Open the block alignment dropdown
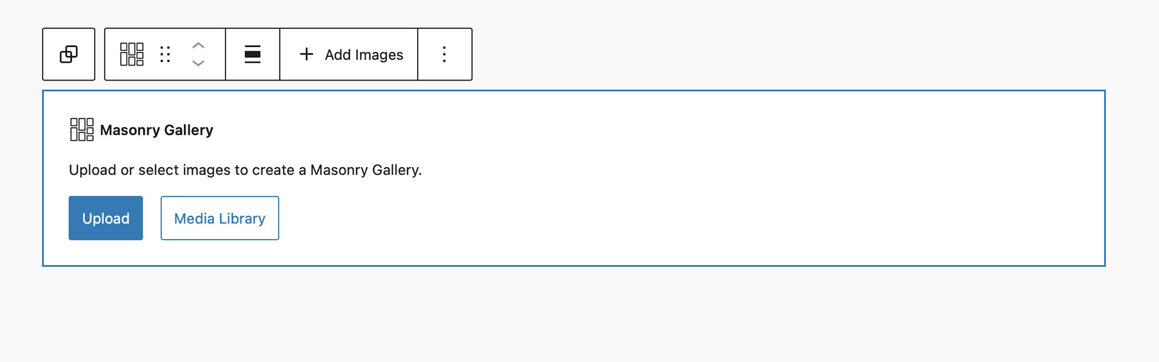 coord(253,54)
